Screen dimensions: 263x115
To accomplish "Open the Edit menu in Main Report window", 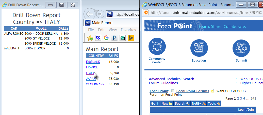I will [101, 30].
